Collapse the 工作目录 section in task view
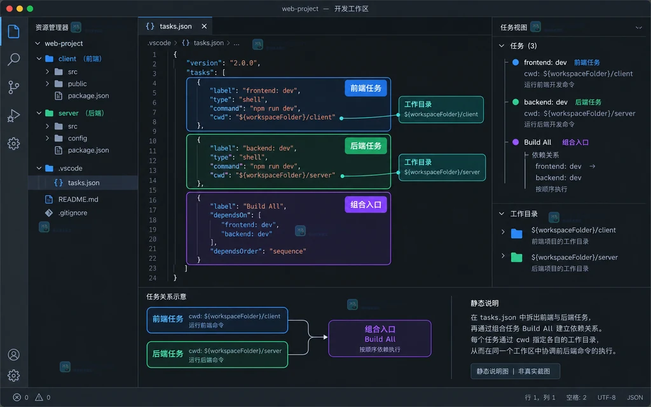This screenshot has width=651, height=407. click(x=502, y=214)
